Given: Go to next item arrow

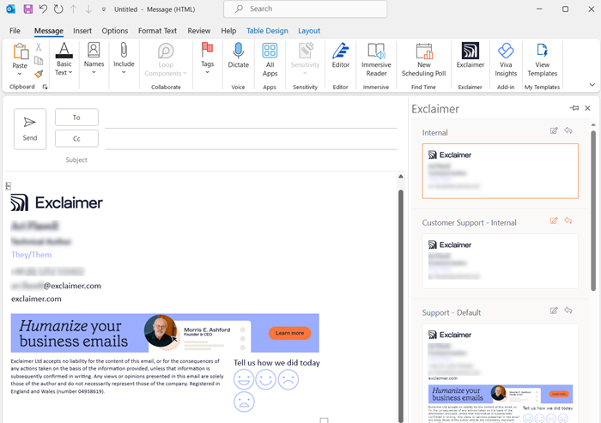Looking at the screenshot, I should tap(88, 9).
